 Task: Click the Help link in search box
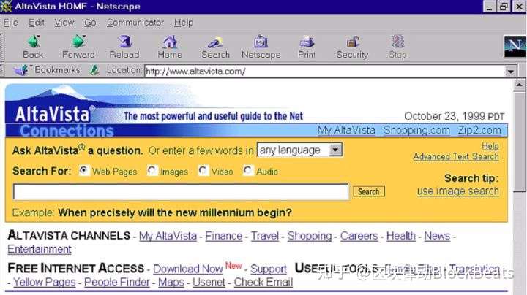[490, 146]
